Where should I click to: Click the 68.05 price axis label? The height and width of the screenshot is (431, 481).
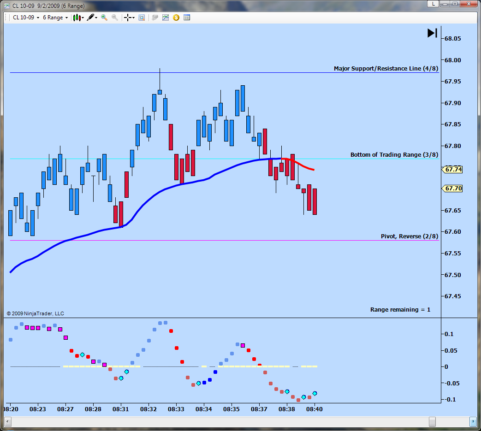point(452,38)
